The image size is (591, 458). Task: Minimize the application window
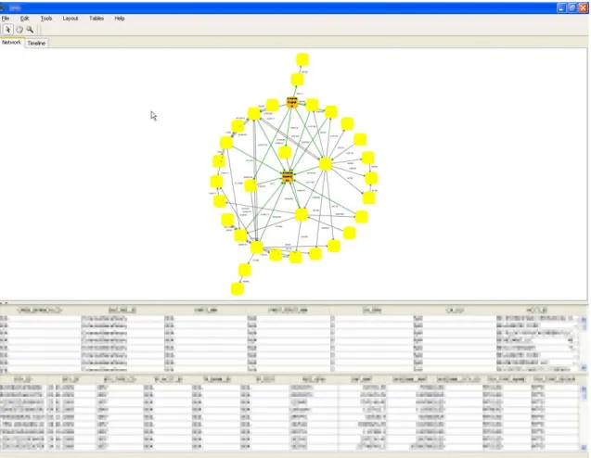561,7
